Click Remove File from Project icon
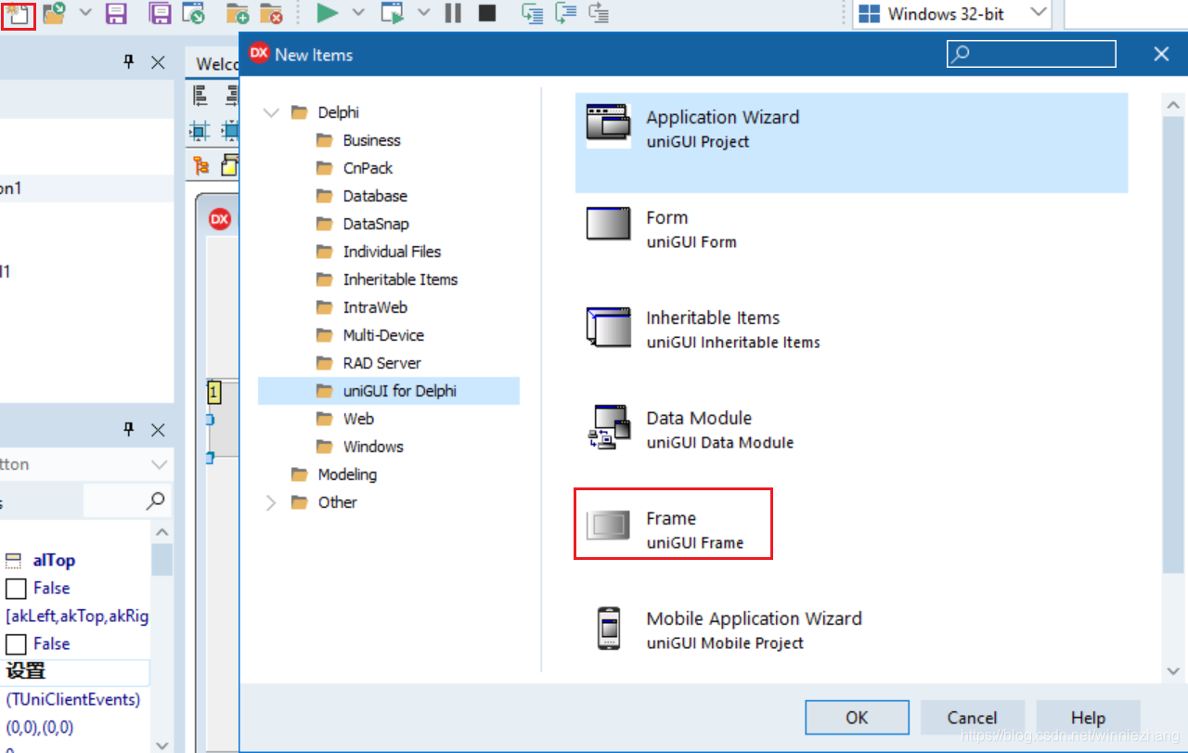The image size is (1188, 753). [270, 13]
